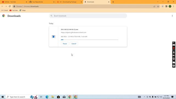
Task: Open the green profile avatar
Action: pyautogui.click(x=170, y=6)
